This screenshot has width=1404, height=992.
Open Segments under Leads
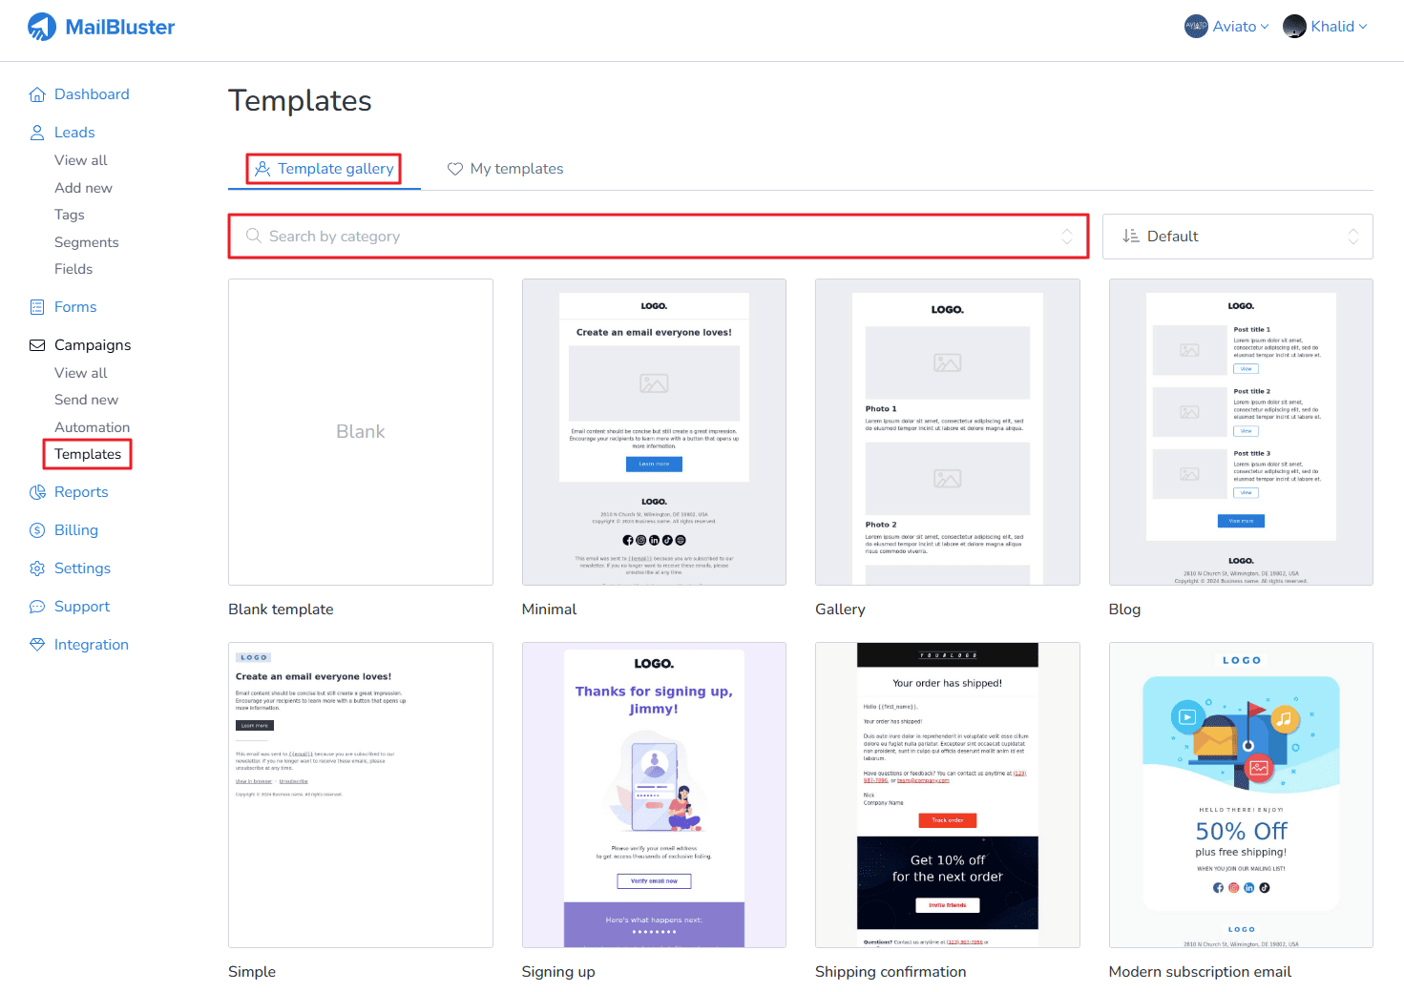(x=86, y=242)
